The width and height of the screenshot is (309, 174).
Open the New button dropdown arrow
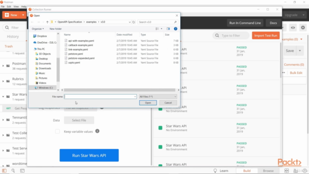pyautogui.click(x=23, y=15)
